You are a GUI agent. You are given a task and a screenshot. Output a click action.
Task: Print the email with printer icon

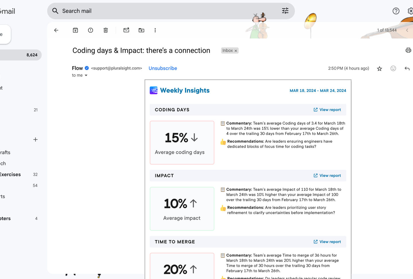tap(408, 50)
